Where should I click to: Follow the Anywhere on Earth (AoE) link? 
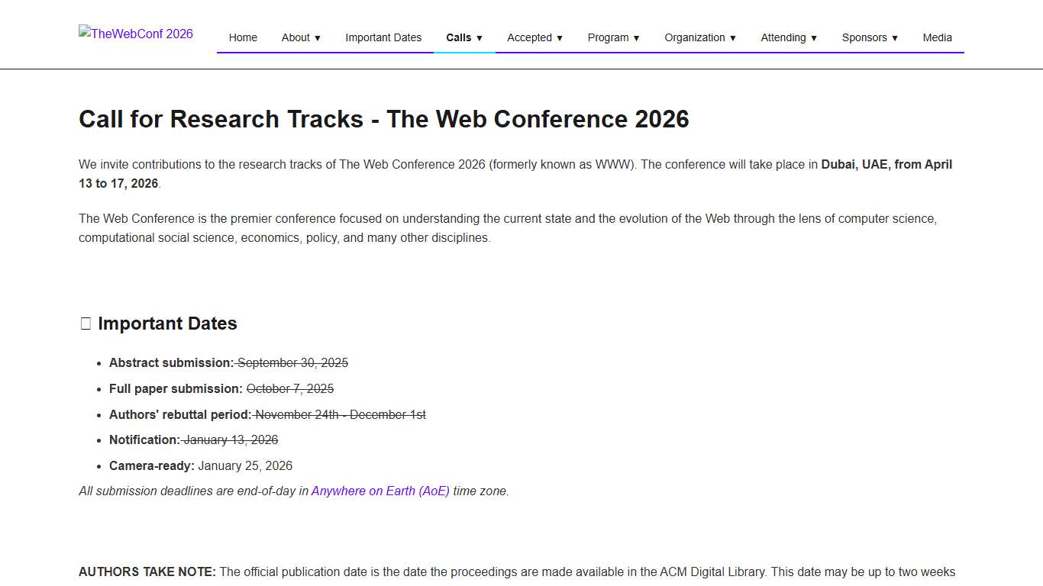[x=379, y=491]
